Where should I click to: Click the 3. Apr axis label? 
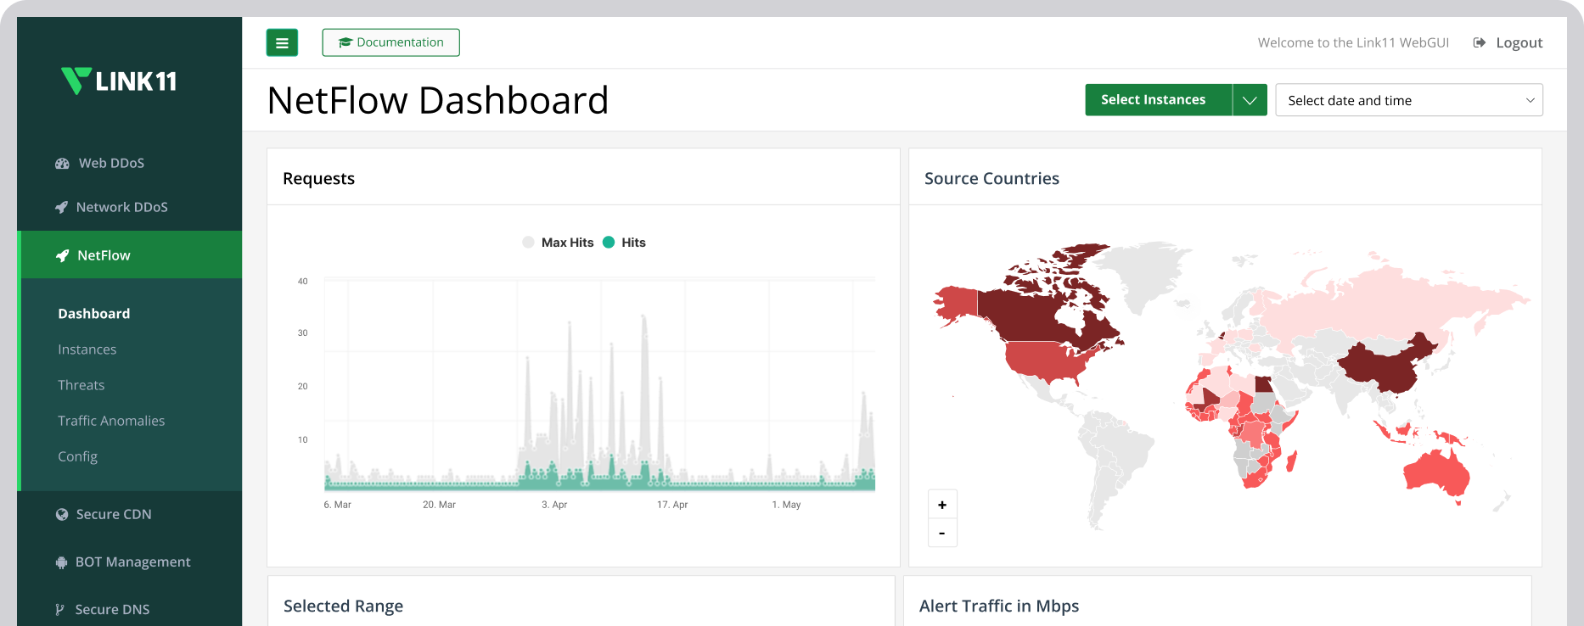[x=554, y=505]
